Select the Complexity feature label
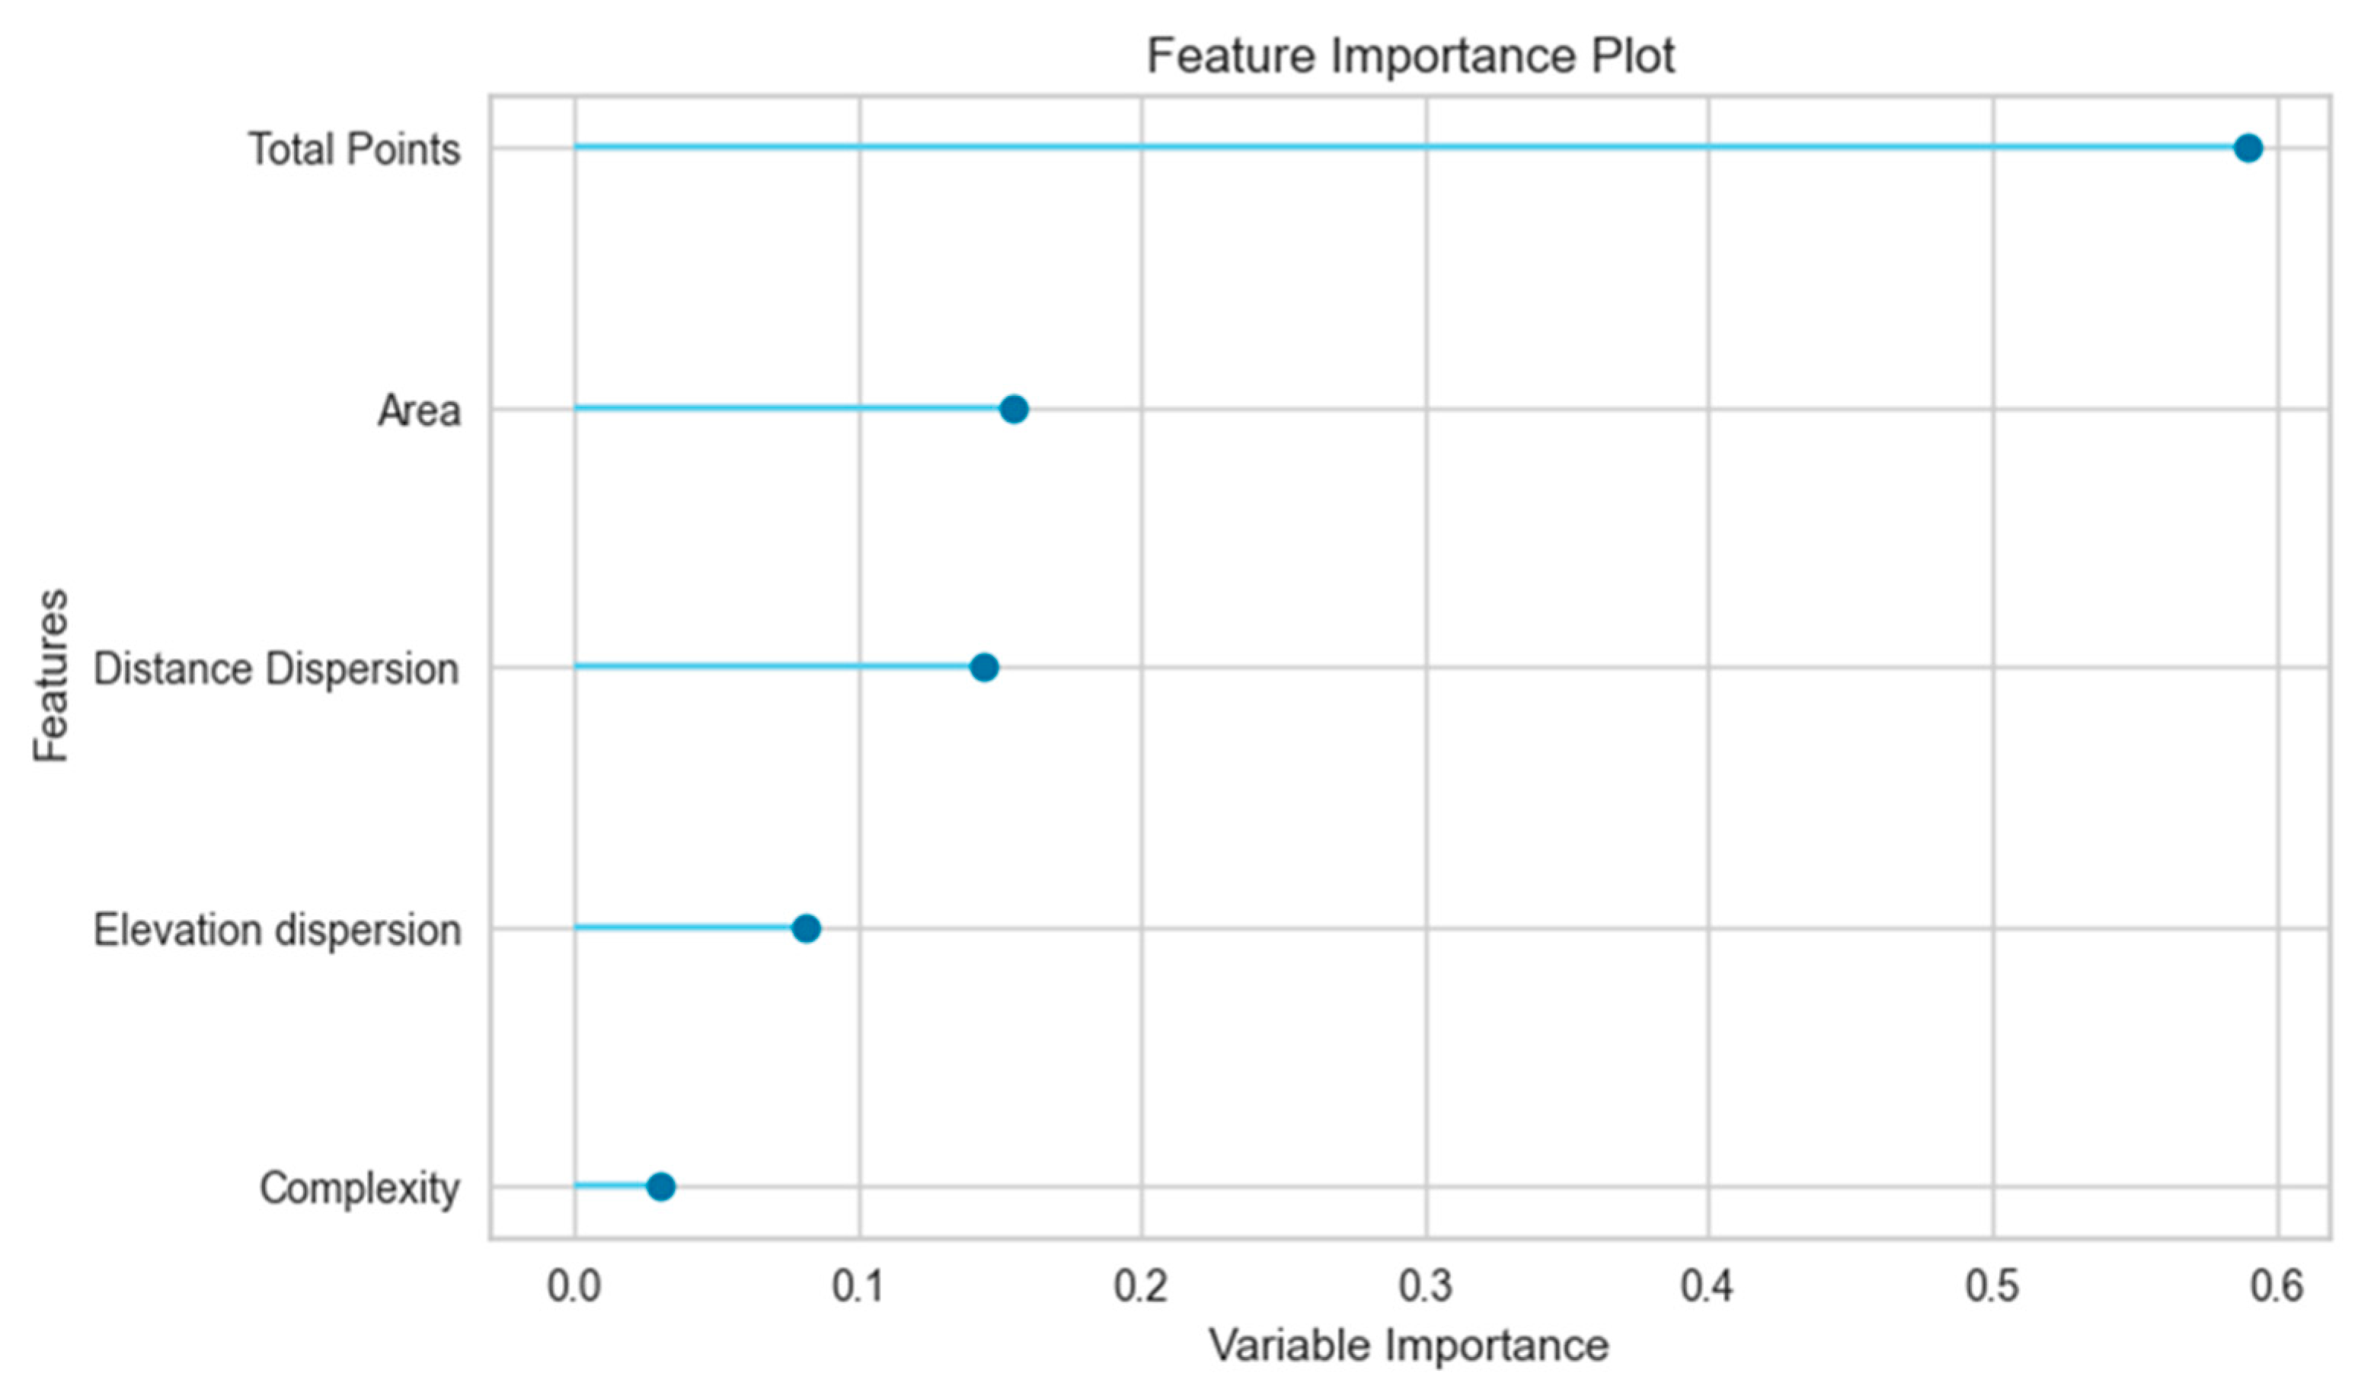The height and width of the screenshot is (1392, 2377). point(359,1188)
